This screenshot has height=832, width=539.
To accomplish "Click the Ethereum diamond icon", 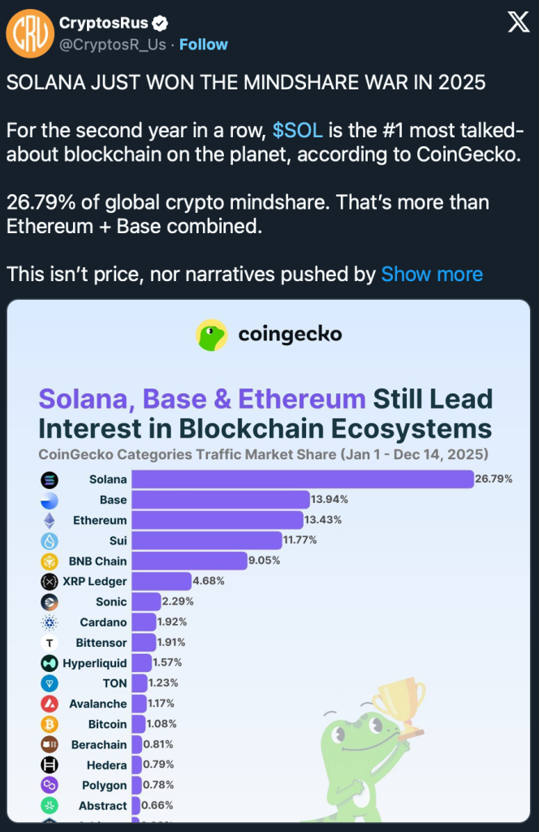I will tap(50, 520).
